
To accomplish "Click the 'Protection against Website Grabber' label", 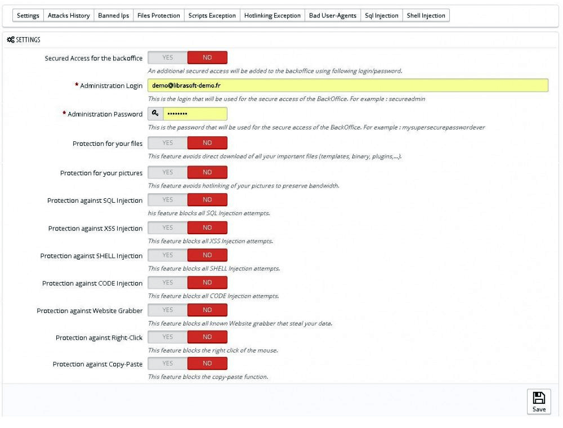I will point(90,311).
